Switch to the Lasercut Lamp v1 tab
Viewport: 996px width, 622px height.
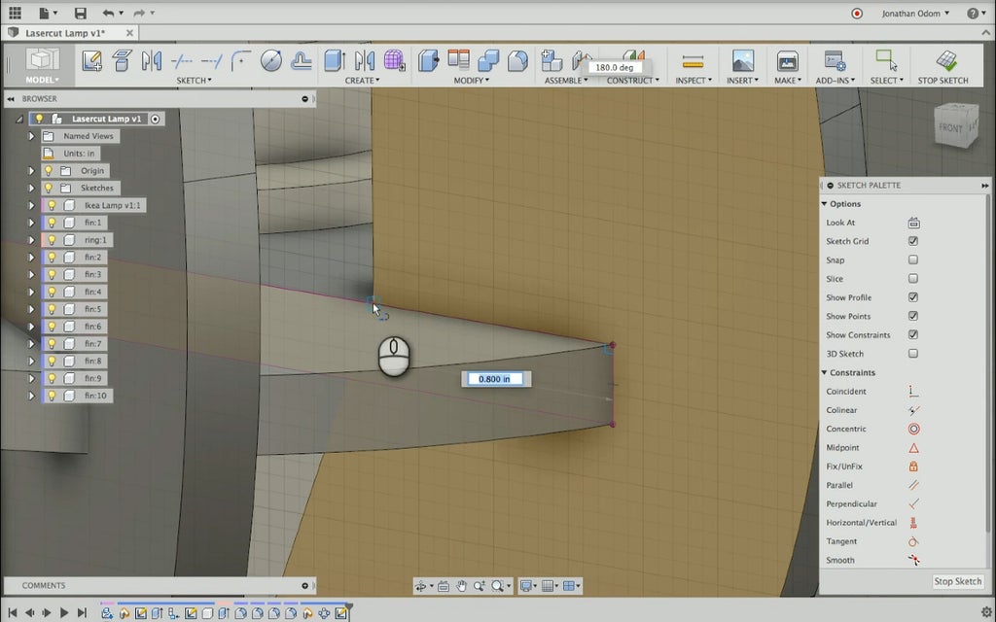pyautogui.click(x=64, y=33)
